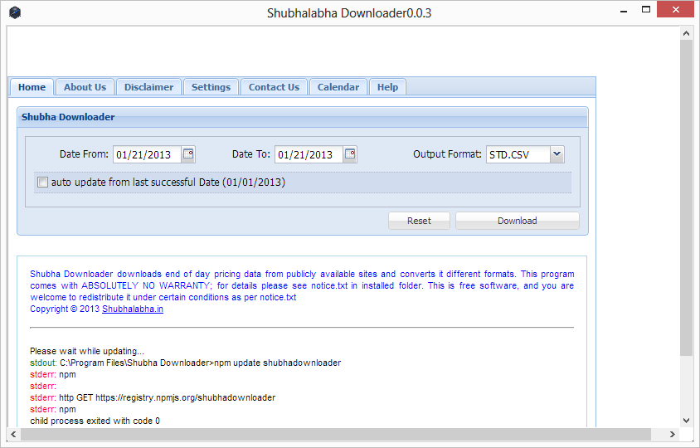The width and height of the screenshot is (700, 448).
Task: Open the About Us tab
Action: coord(85,87)
